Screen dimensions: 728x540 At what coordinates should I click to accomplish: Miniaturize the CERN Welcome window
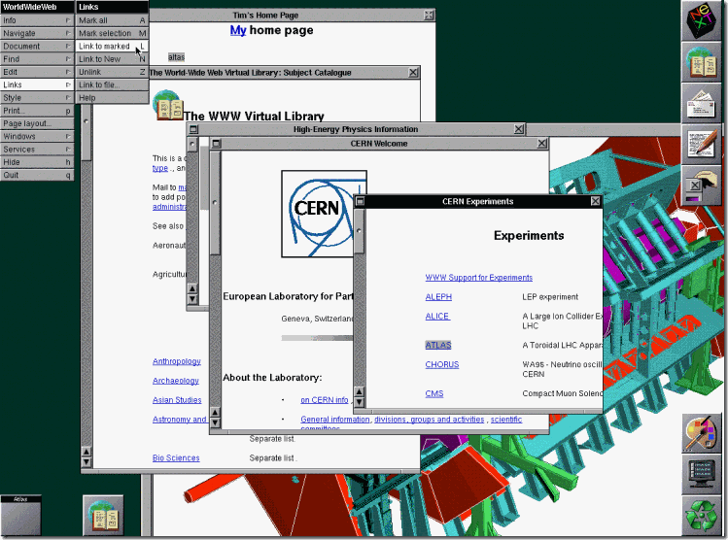coord(216,144)
